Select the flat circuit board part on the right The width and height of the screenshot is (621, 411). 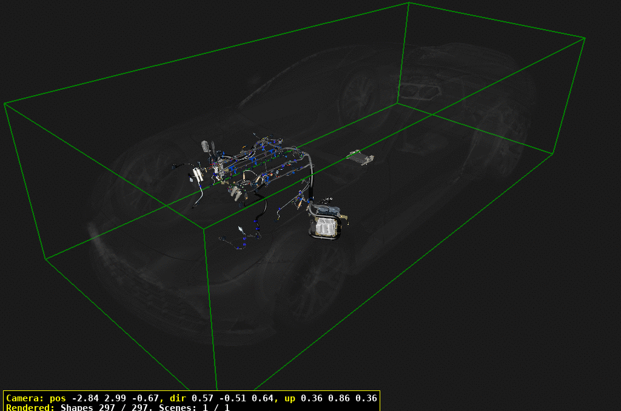(360, 158)
